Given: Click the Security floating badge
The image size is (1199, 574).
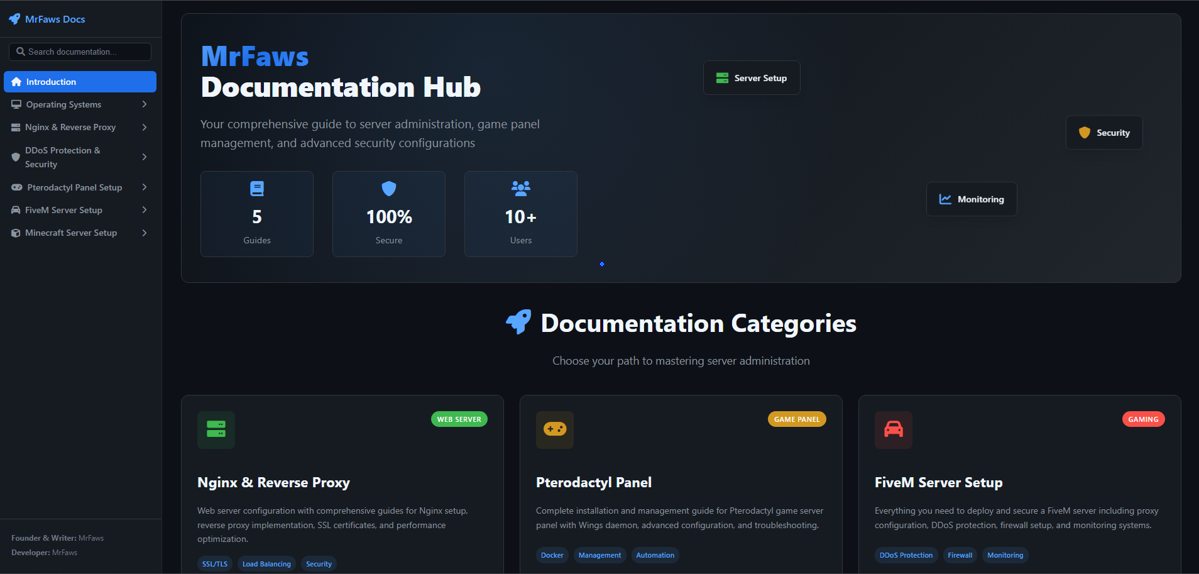Looking at the screenshot, I should (1103, 133).
